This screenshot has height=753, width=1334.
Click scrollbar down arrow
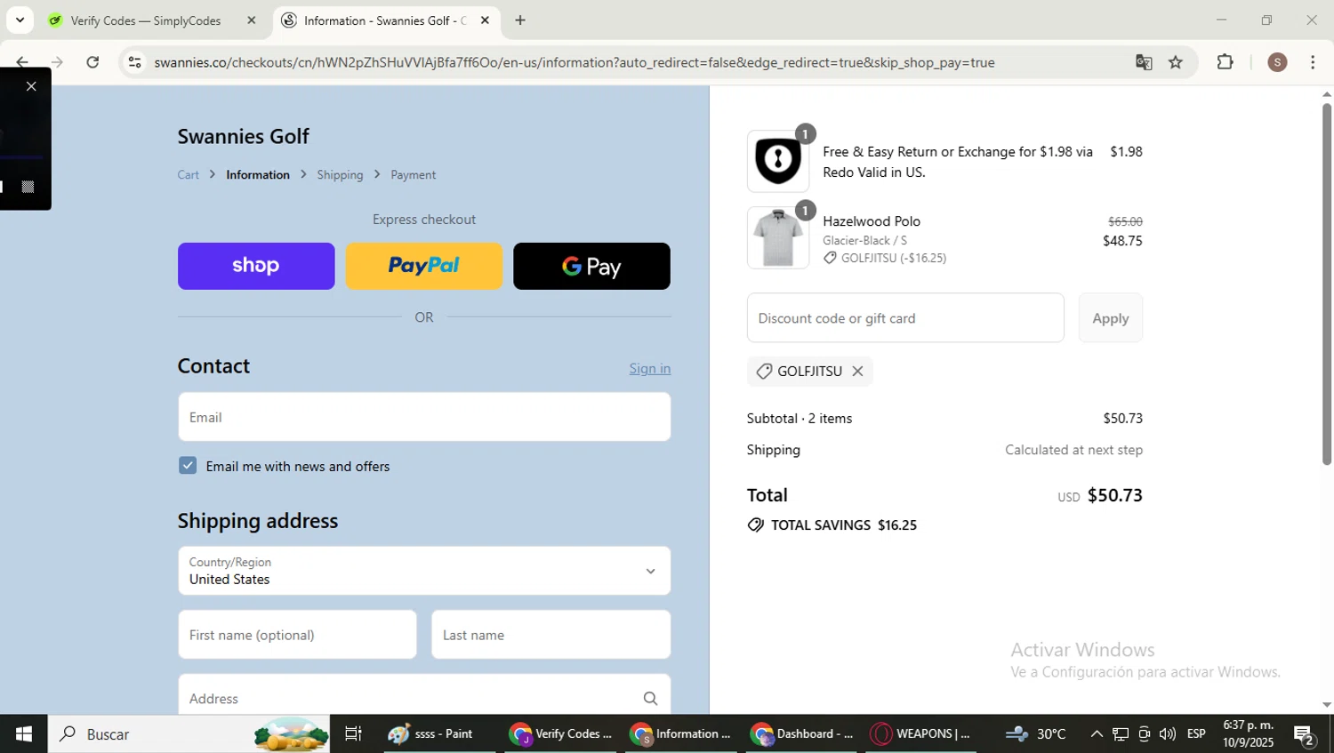(x=1326, y=705)
